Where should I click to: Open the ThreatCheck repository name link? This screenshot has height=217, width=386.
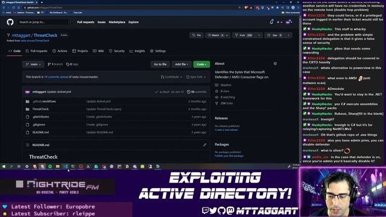[46, 36]
